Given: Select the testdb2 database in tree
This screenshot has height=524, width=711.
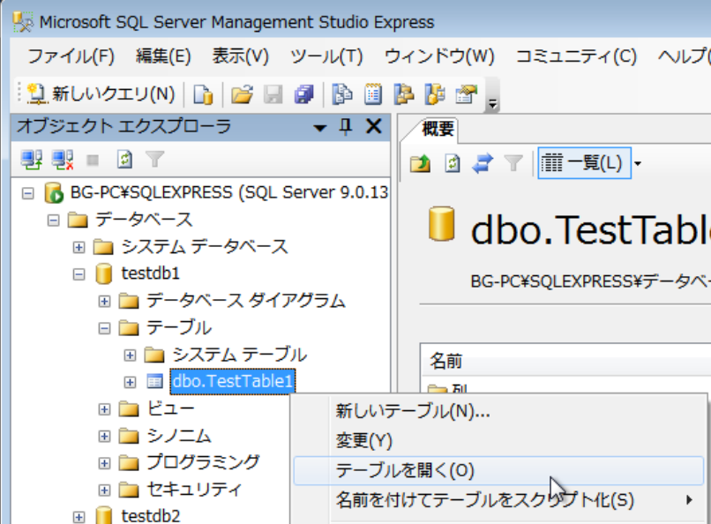Looking at the screenshot, I should pyautogui.click(x=151, y=516).
